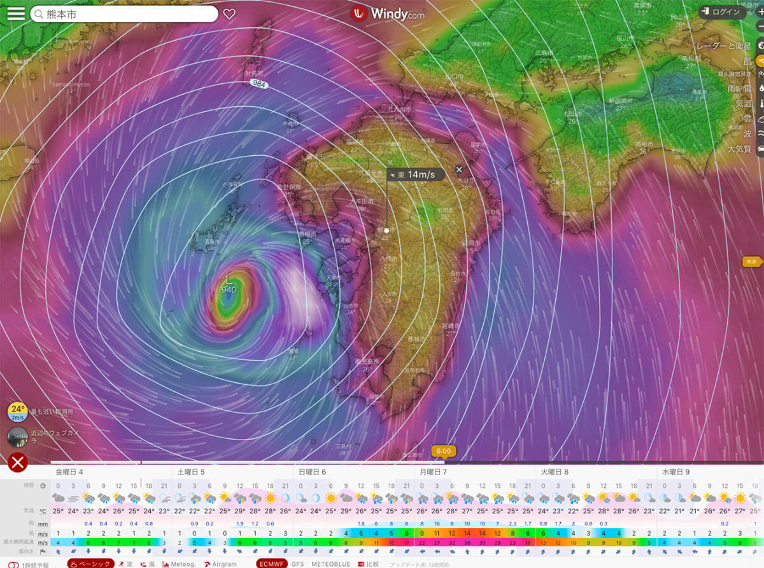Image resolution: width=764 pixels, height=568 pixels.
Task: Switch to the 波 waves forecast tab
Action: click(125, 564)
